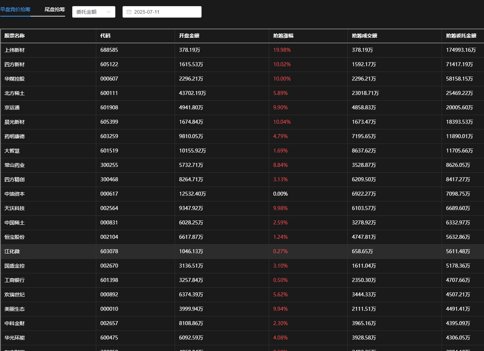Click order amount 71417.19万
This screenshot has width=484, height=351.
[x=460, y=64]
